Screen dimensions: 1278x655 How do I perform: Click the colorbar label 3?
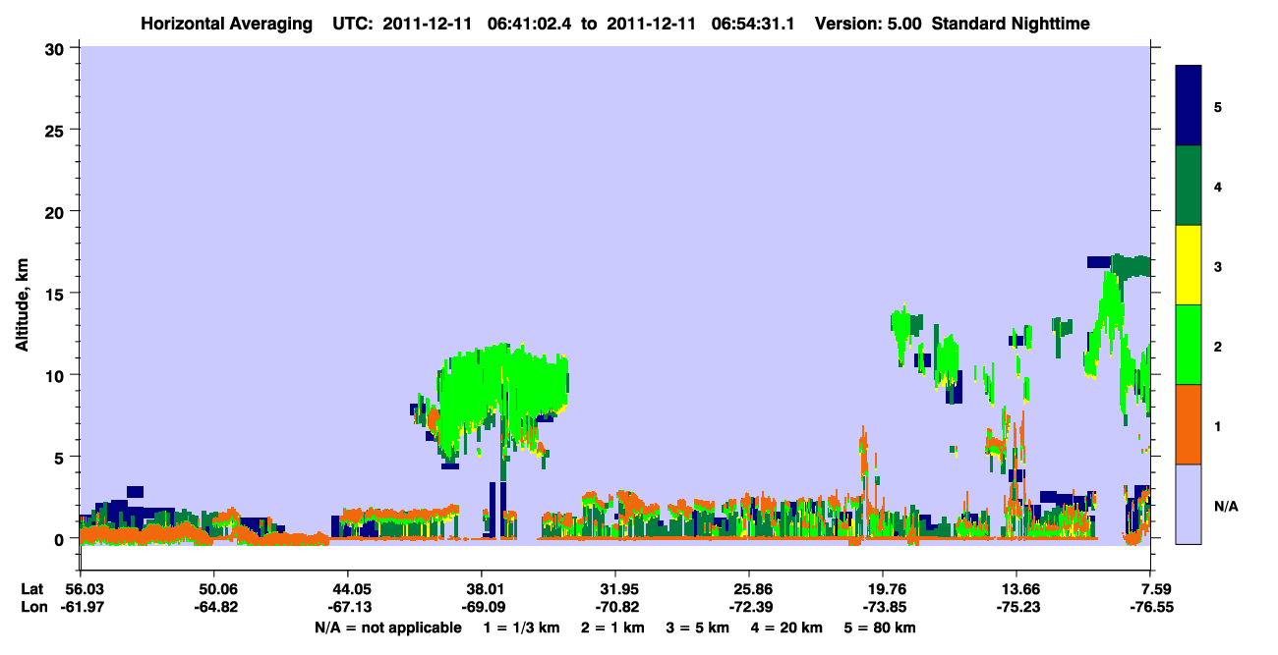(1217, 266)
